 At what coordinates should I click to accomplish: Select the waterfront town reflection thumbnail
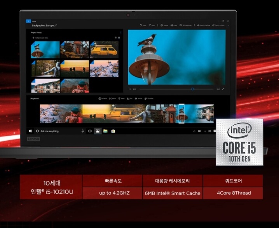click(x=45, y=86)
